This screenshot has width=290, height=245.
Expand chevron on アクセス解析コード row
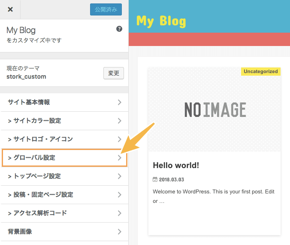tap(120, 213)
